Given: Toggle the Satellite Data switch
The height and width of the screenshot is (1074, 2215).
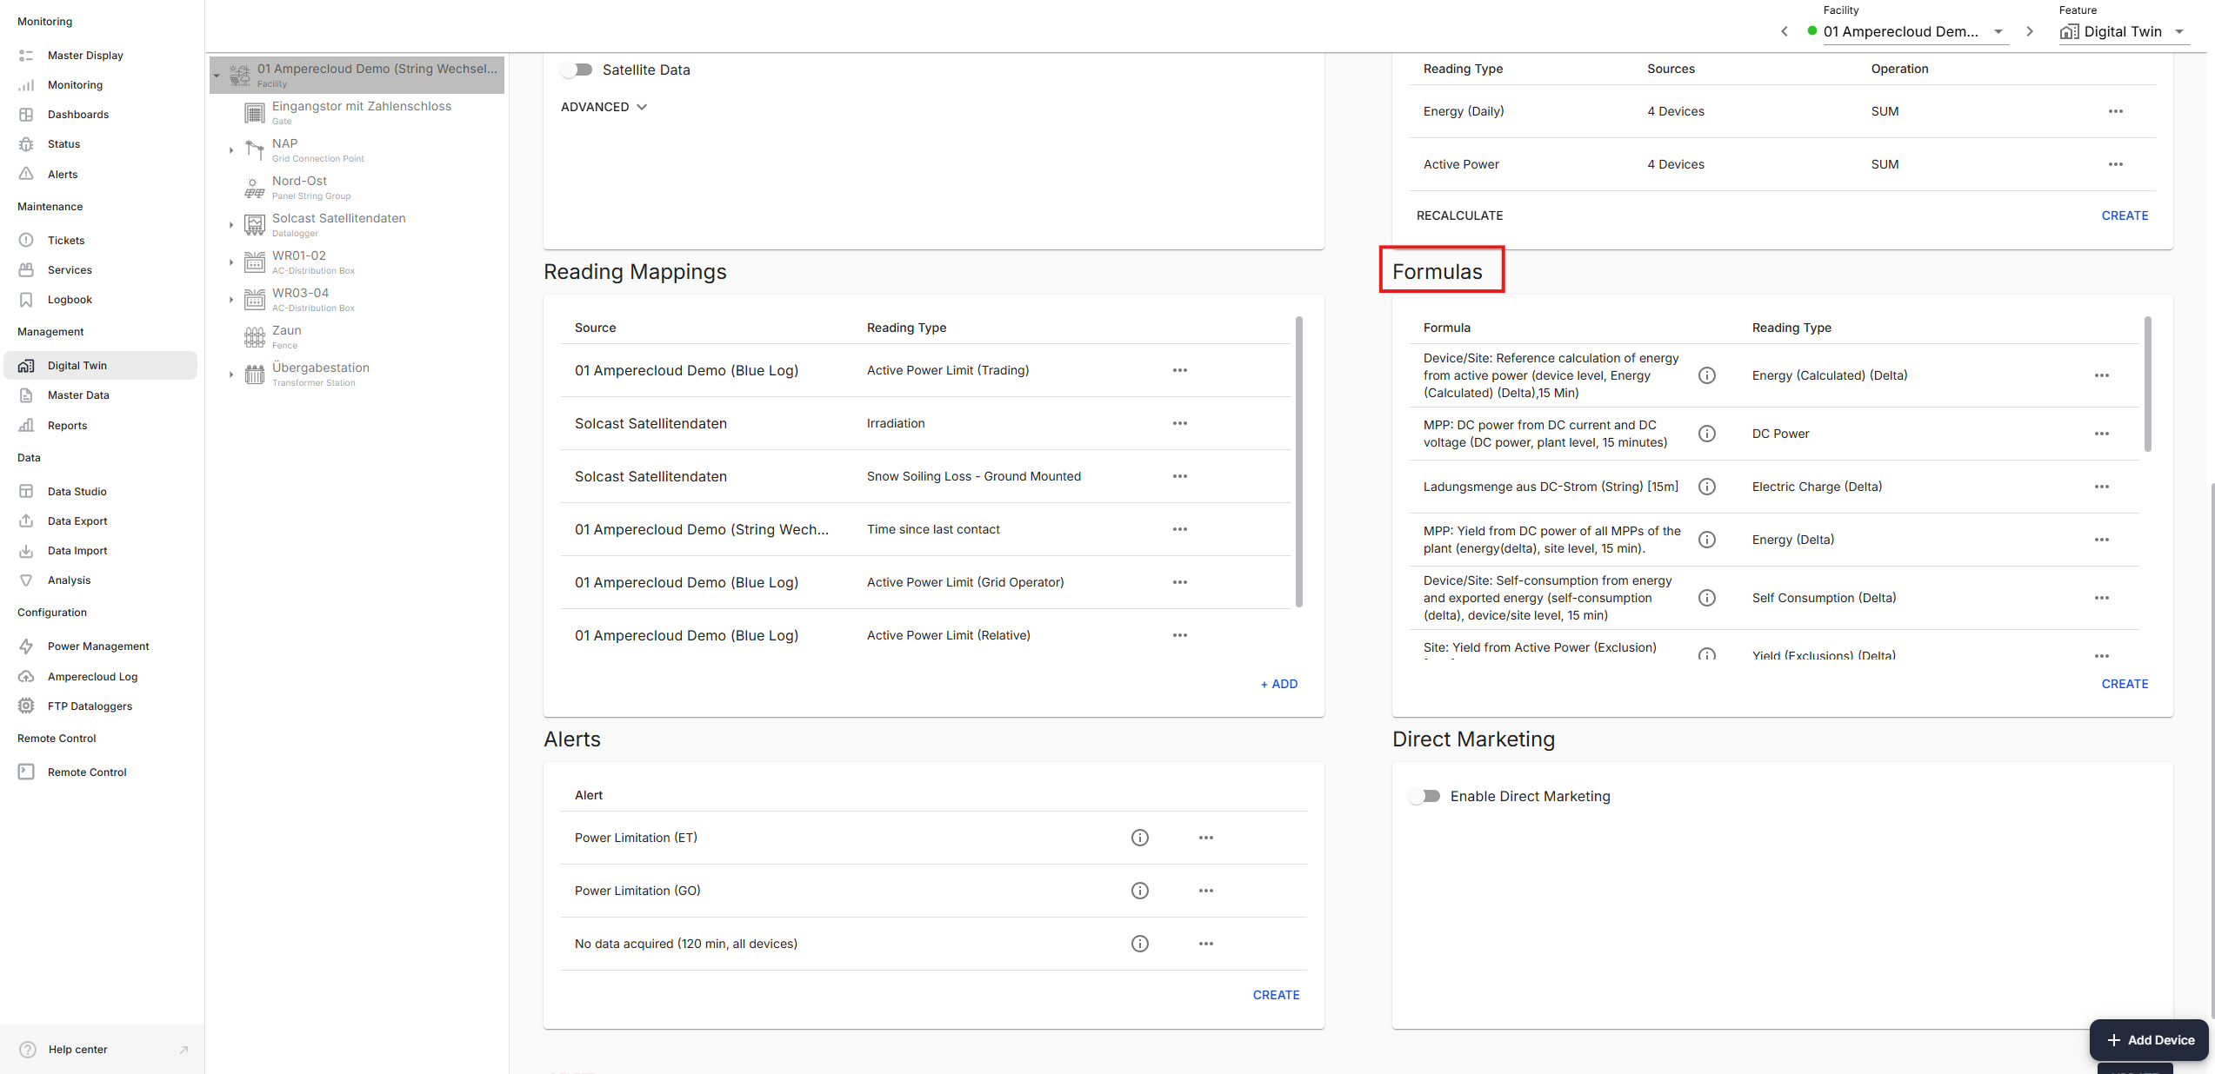Looking at the screenshot, I should point(577,70).
